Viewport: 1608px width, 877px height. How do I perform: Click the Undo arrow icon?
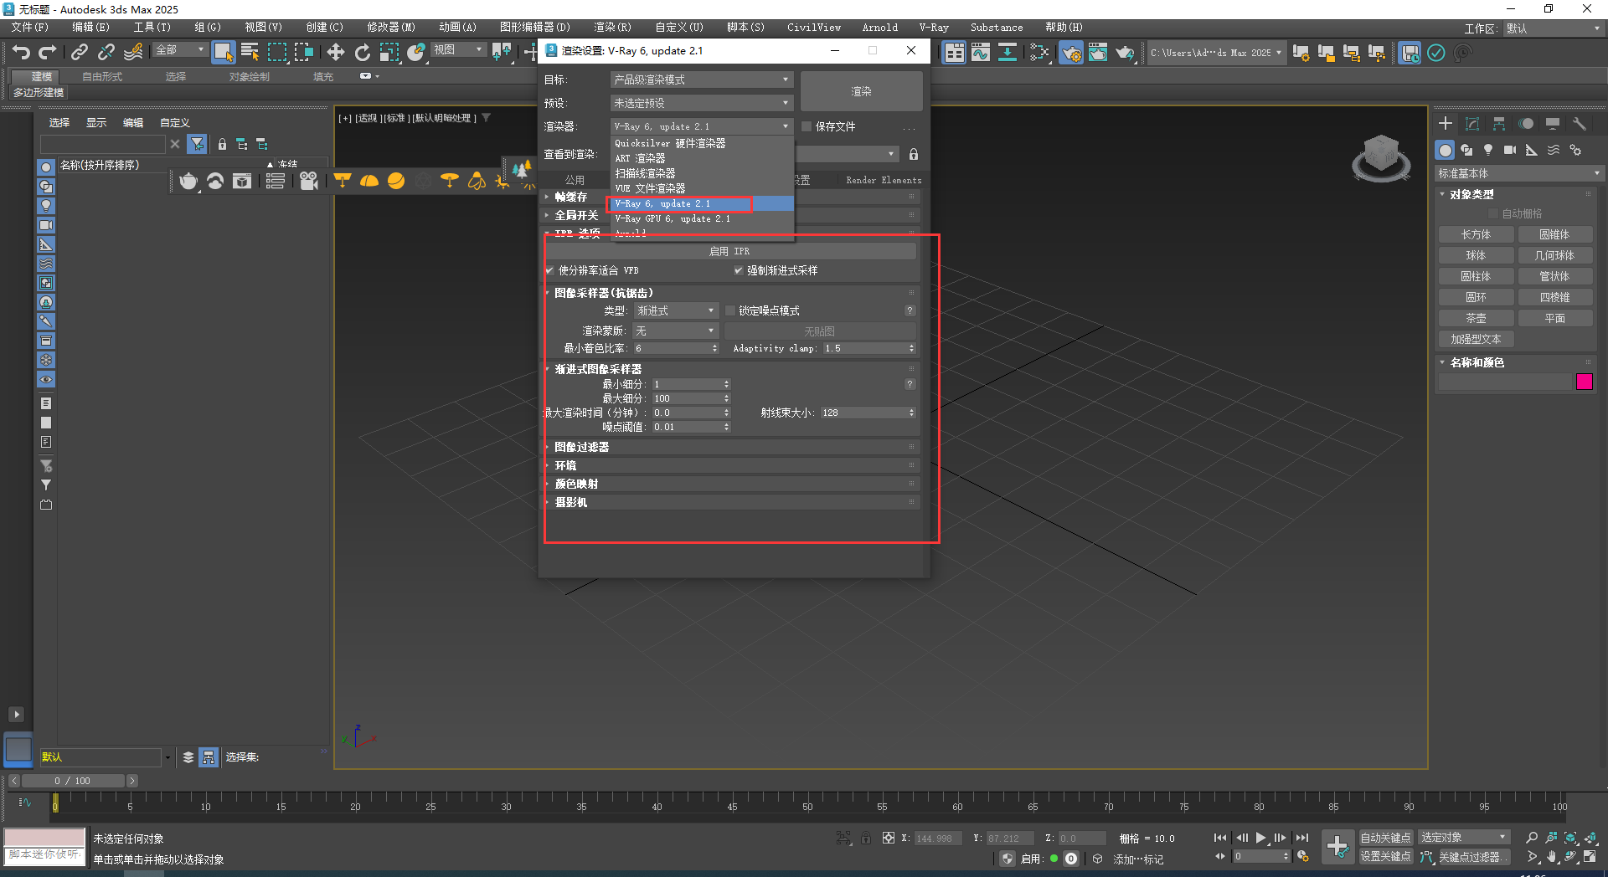20,52
